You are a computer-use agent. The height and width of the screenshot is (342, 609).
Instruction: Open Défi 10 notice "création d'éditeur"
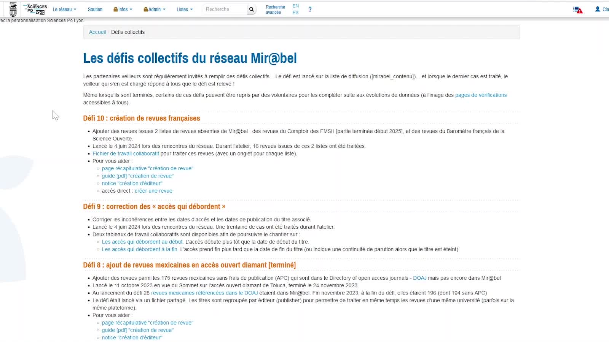pyautogui.click(x=132, y=183)
